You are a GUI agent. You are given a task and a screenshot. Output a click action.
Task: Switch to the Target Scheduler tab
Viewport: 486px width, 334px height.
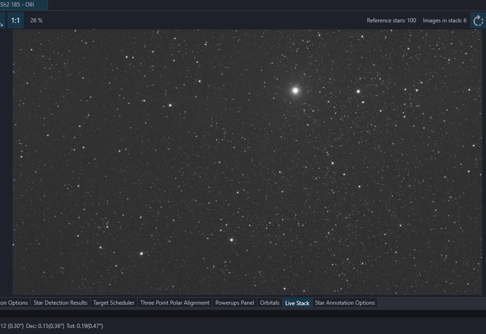coord(114,303)
